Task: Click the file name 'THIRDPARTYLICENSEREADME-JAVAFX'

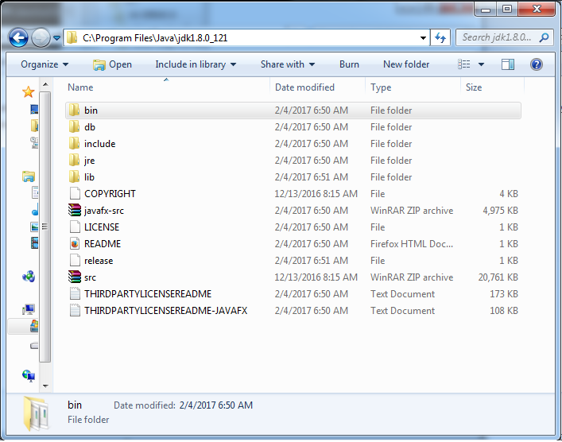Action: pyautogui.click(x=165, y=311)
